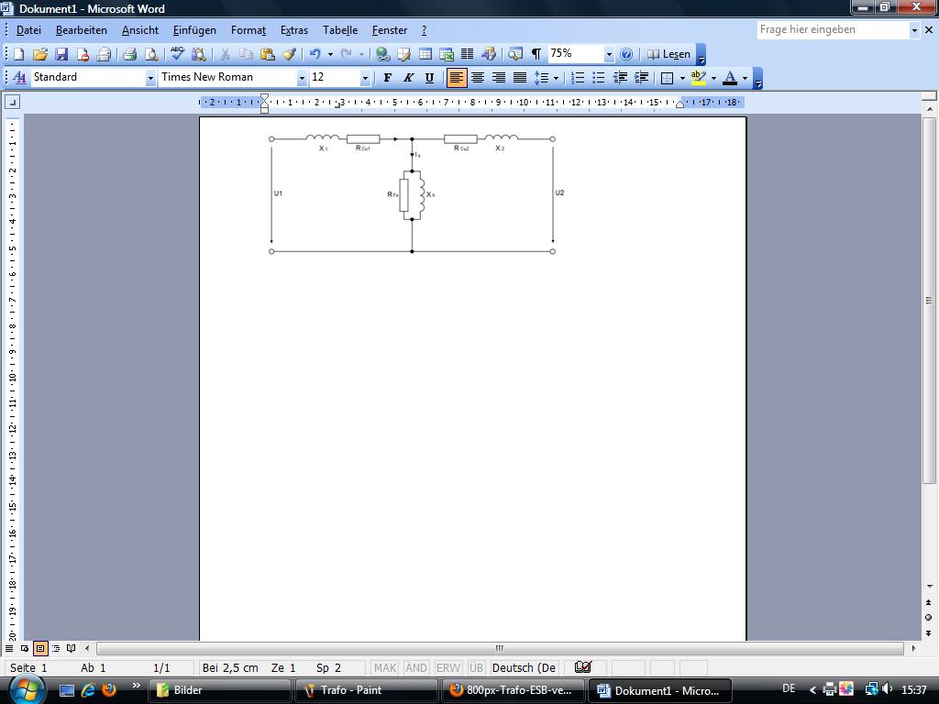
Task: Click the Lesen reading mode button
Action: pos(668,55)
